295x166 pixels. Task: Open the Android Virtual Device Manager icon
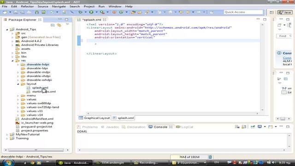click(x=43, y=12)
